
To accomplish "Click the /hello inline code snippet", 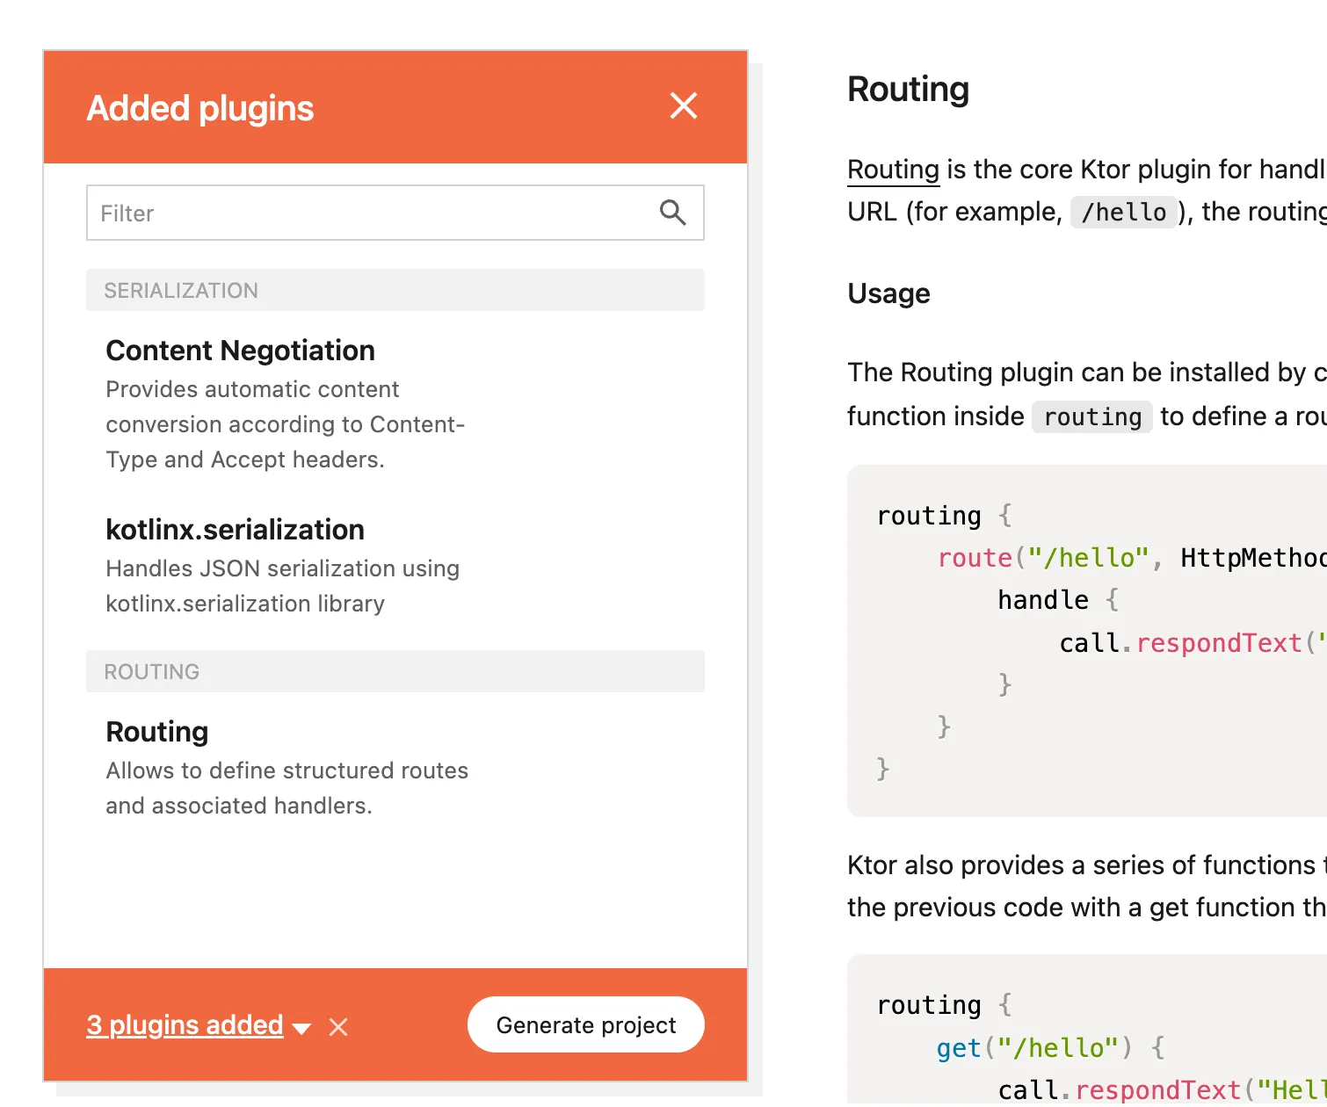I will (1123, 213).
